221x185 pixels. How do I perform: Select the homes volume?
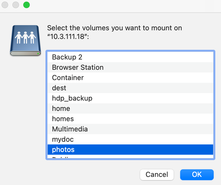63,119
